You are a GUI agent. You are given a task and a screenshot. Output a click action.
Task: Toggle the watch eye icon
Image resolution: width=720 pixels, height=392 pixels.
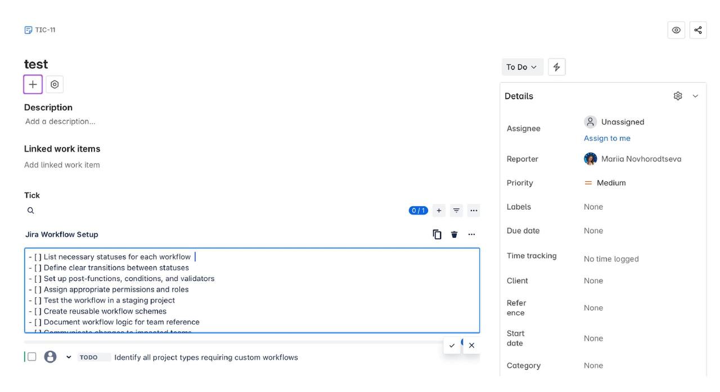[x=676, y=30]
